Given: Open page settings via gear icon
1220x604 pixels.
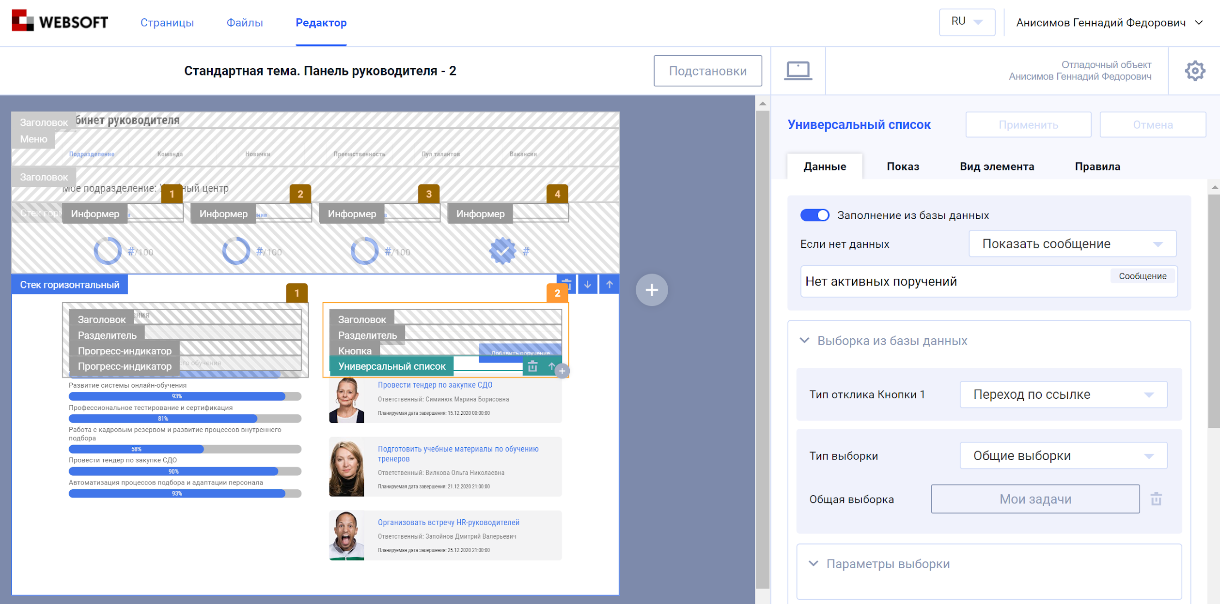Looking at the screenshot, I should pos(1195,70).
